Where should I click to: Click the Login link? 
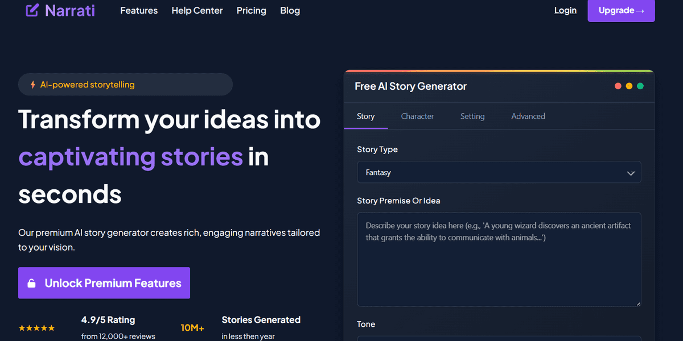point(565,10)
